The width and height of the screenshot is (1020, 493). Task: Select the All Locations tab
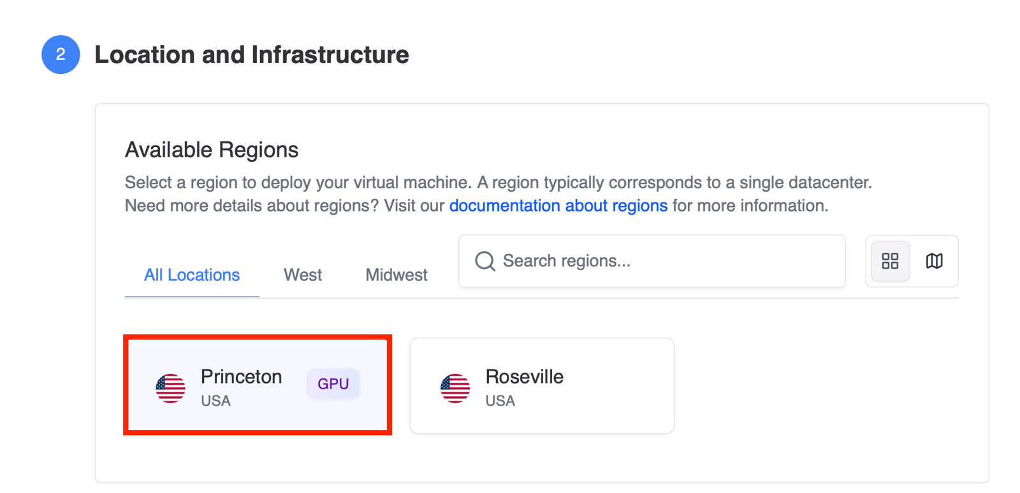click(192, 275)
